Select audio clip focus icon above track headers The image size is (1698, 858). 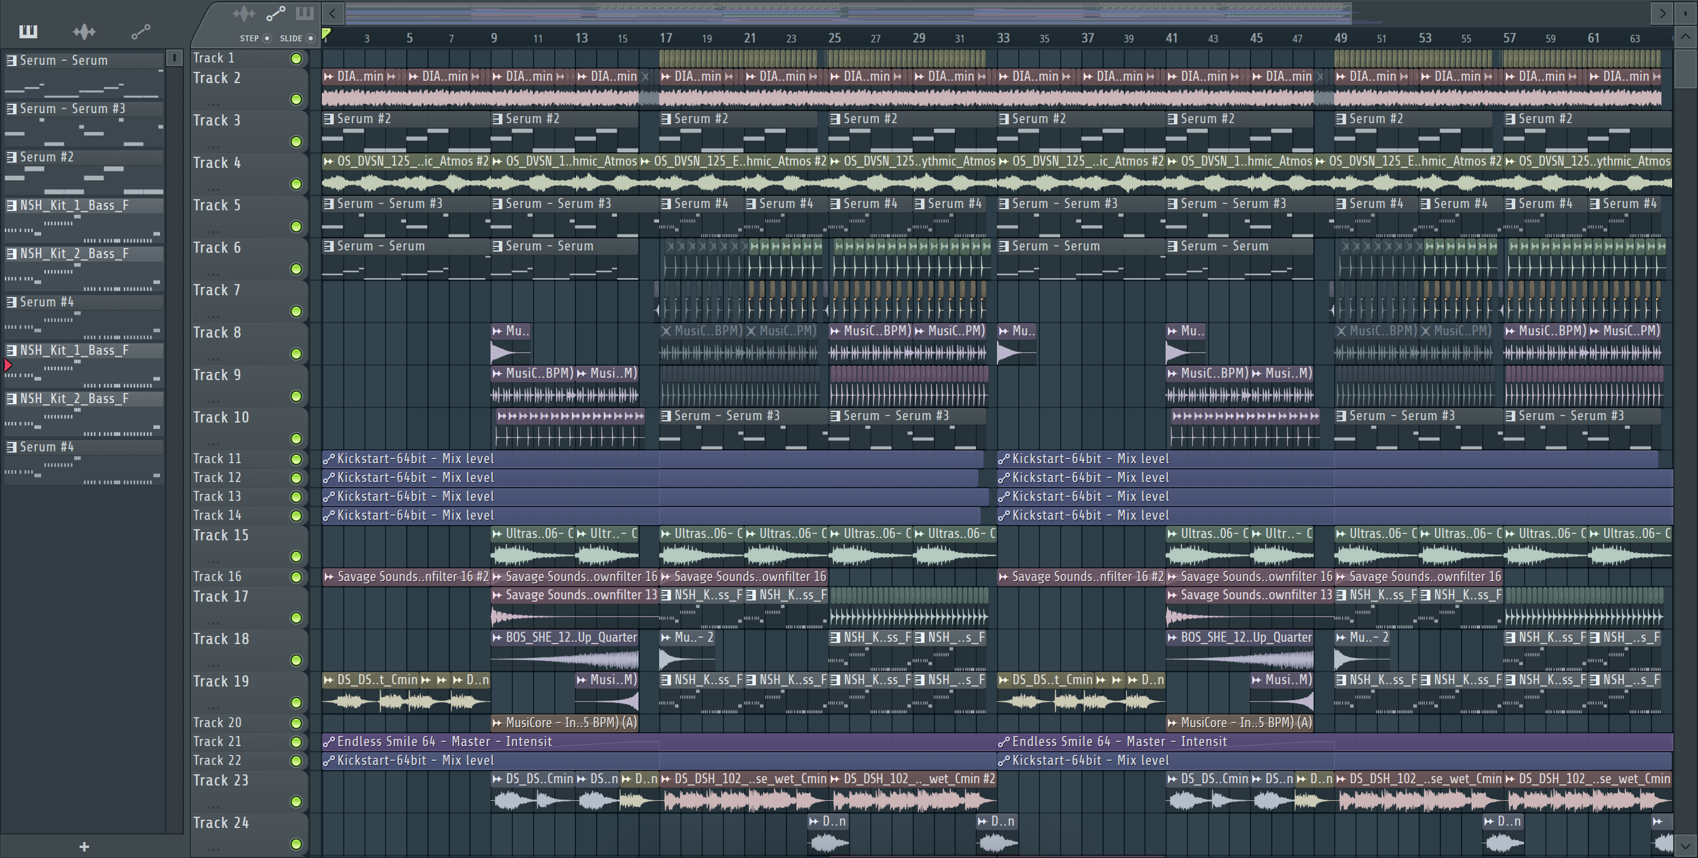[x=243, y=13]
